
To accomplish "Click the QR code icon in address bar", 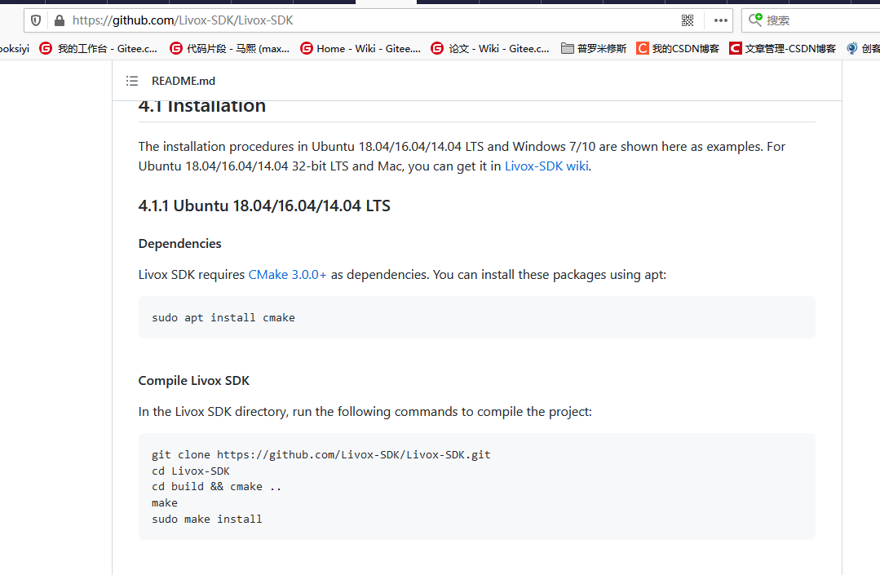I will [x=688, y=20].
